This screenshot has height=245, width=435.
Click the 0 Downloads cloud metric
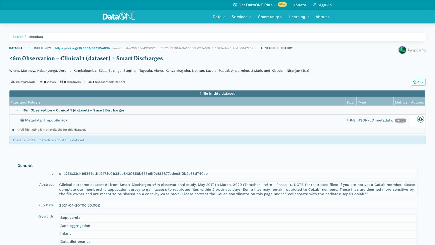point(23,82)
